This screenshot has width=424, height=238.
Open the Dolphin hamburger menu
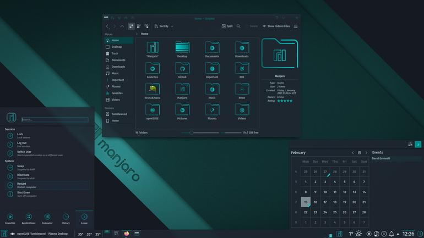click(x=296, y=26)
